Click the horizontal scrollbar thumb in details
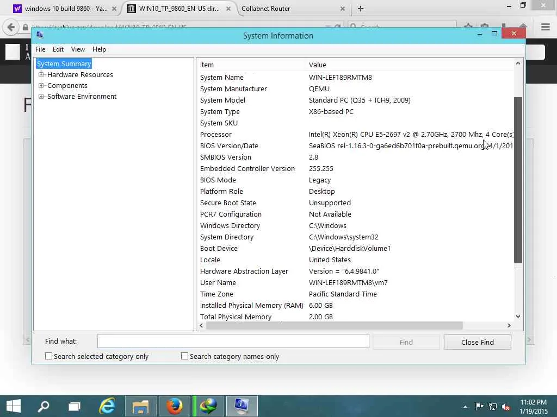The image size is (557, 417). click(335, 326)
